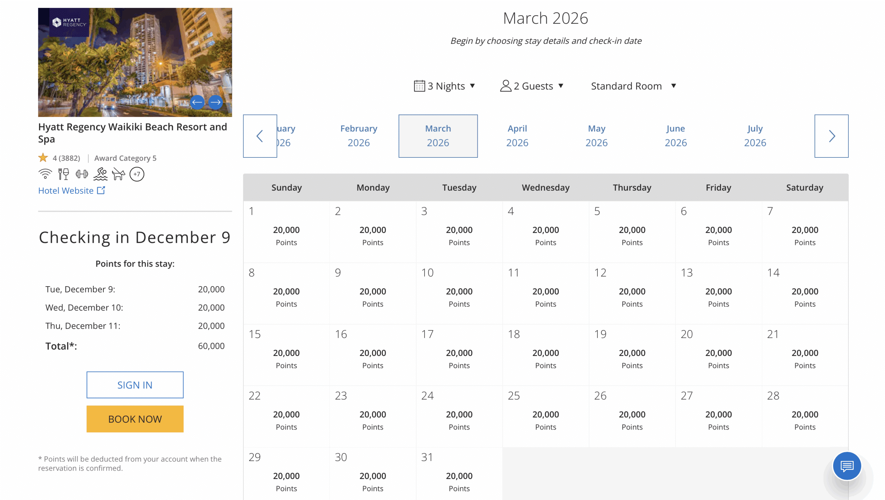Select March 29 as check-in date
The image size is (885, 500).
286,474
